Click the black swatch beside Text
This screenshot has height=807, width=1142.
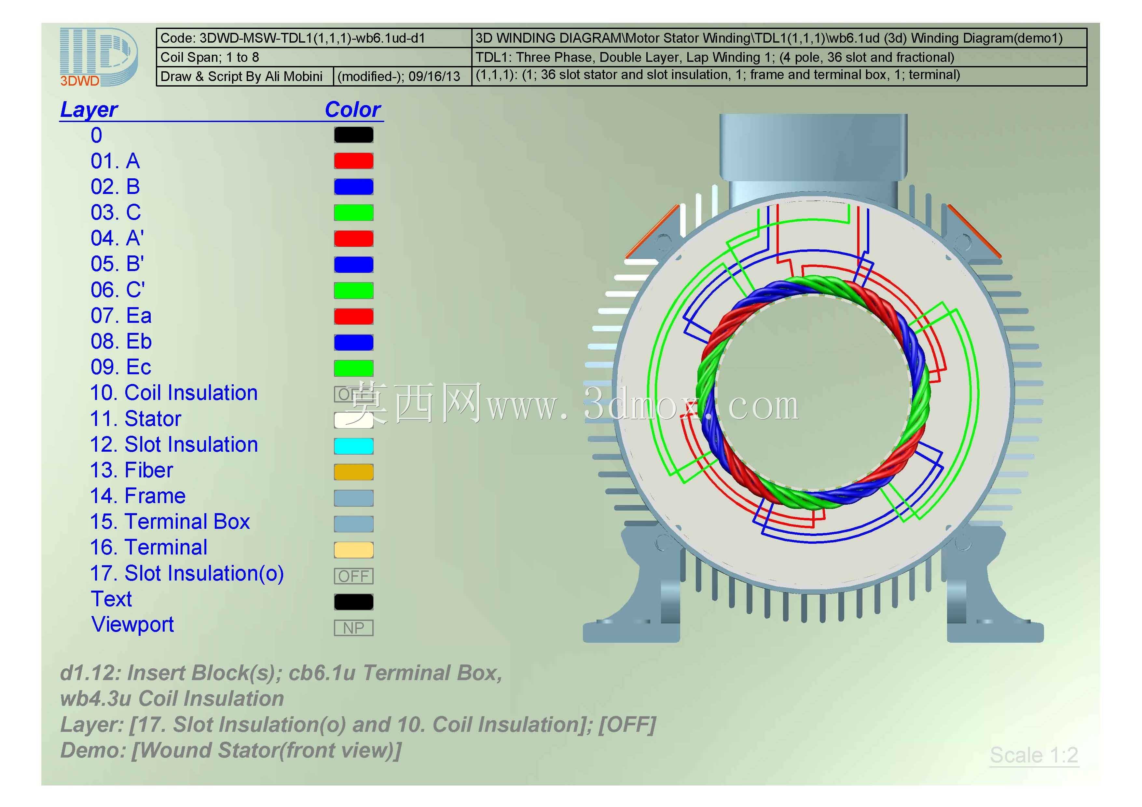pos(354,602)
